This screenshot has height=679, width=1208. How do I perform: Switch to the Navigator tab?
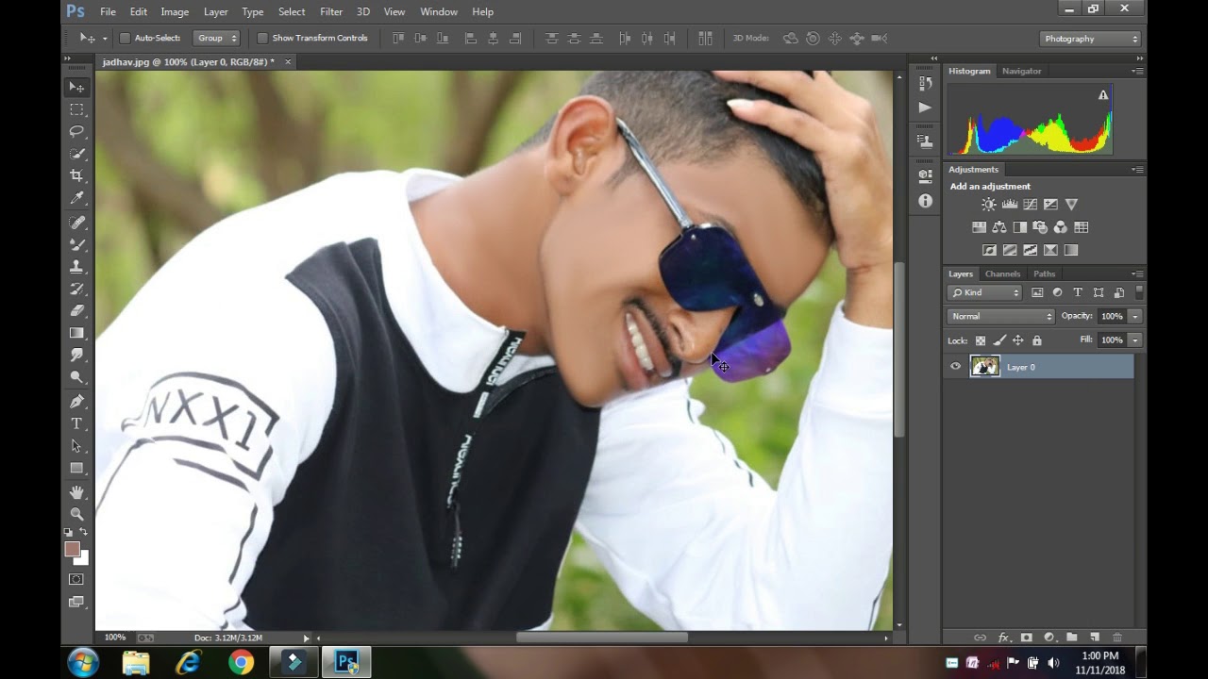pos(1021,71)
